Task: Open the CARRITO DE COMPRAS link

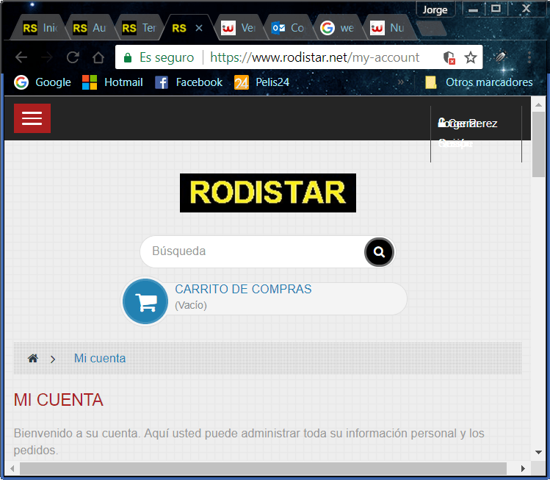Action: [243, 289]
